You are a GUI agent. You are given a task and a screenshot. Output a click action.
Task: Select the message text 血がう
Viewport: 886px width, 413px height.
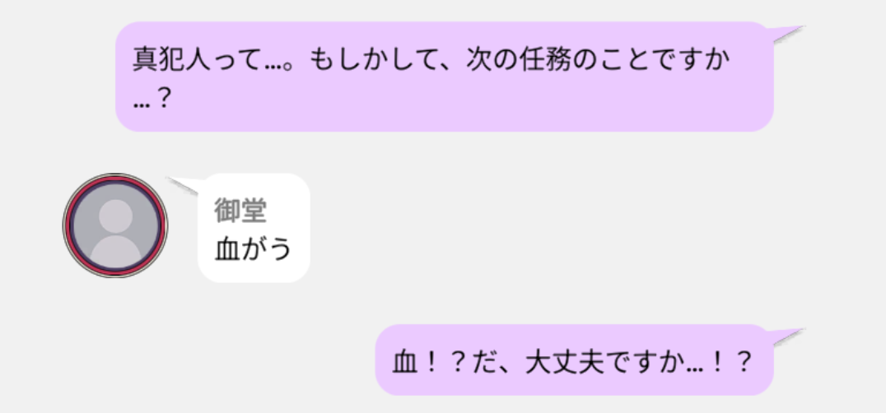tap(253, 248)
